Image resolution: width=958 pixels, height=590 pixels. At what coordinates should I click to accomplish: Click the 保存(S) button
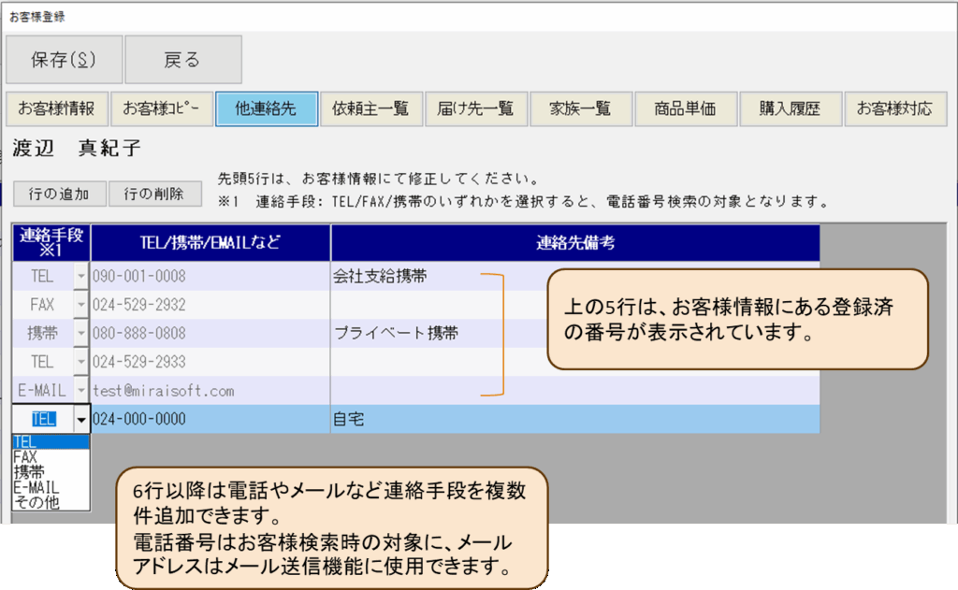tap(64, 60)
